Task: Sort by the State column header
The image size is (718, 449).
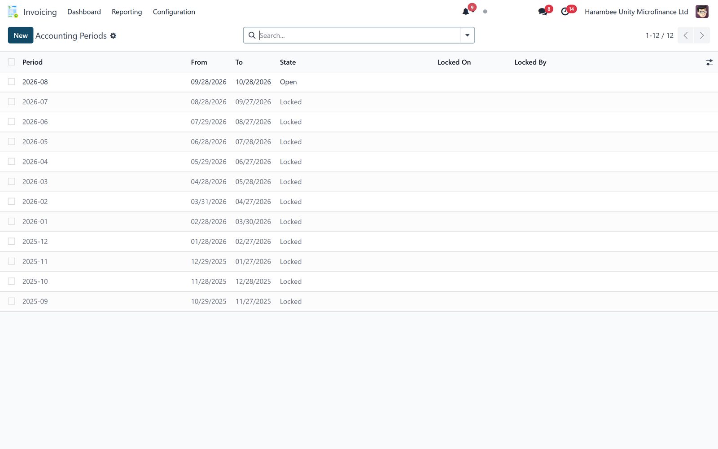Action: 288,62
